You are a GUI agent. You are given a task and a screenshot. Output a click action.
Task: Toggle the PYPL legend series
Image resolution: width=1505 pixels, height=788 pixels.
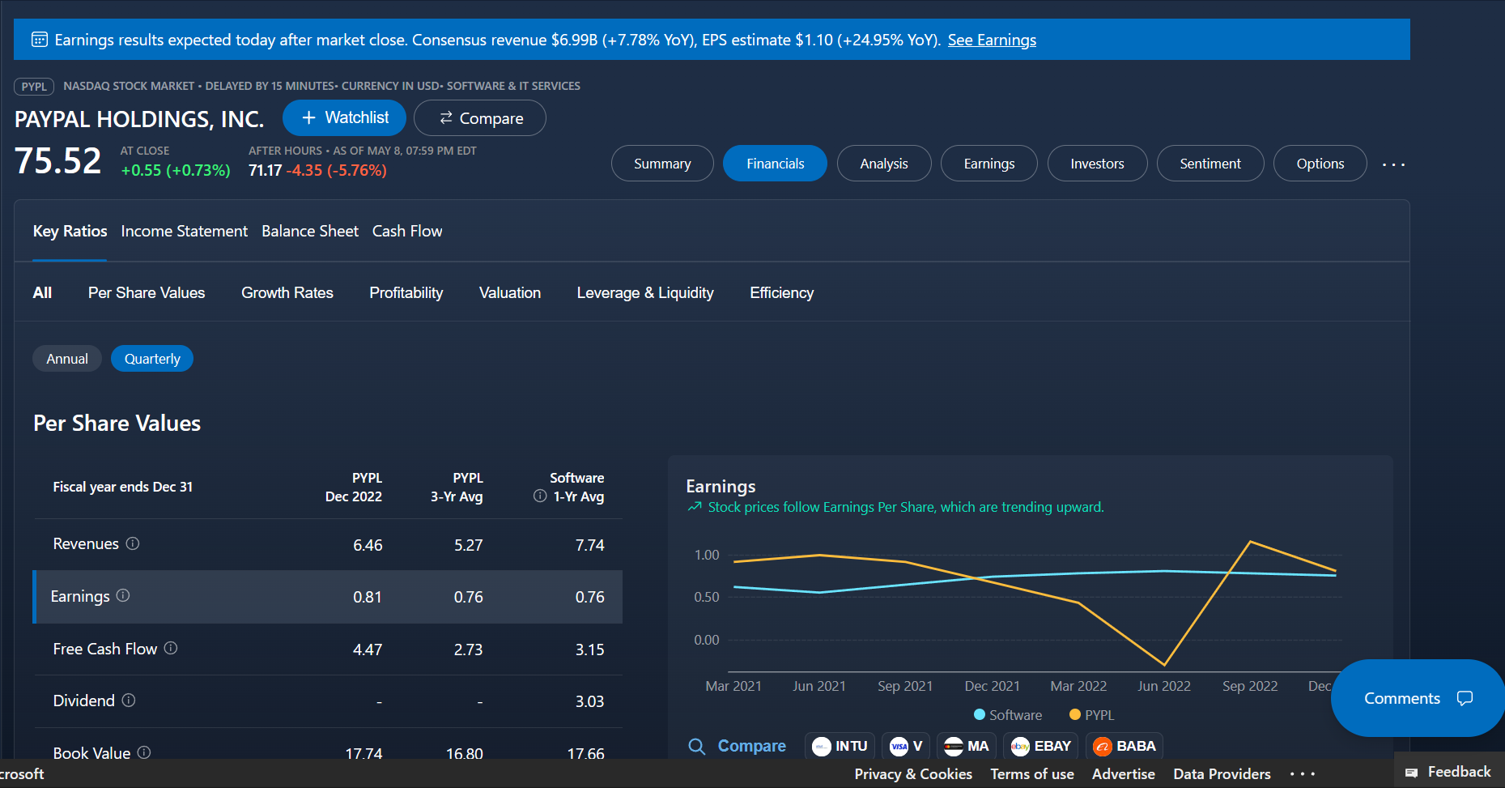point(1092,715)
